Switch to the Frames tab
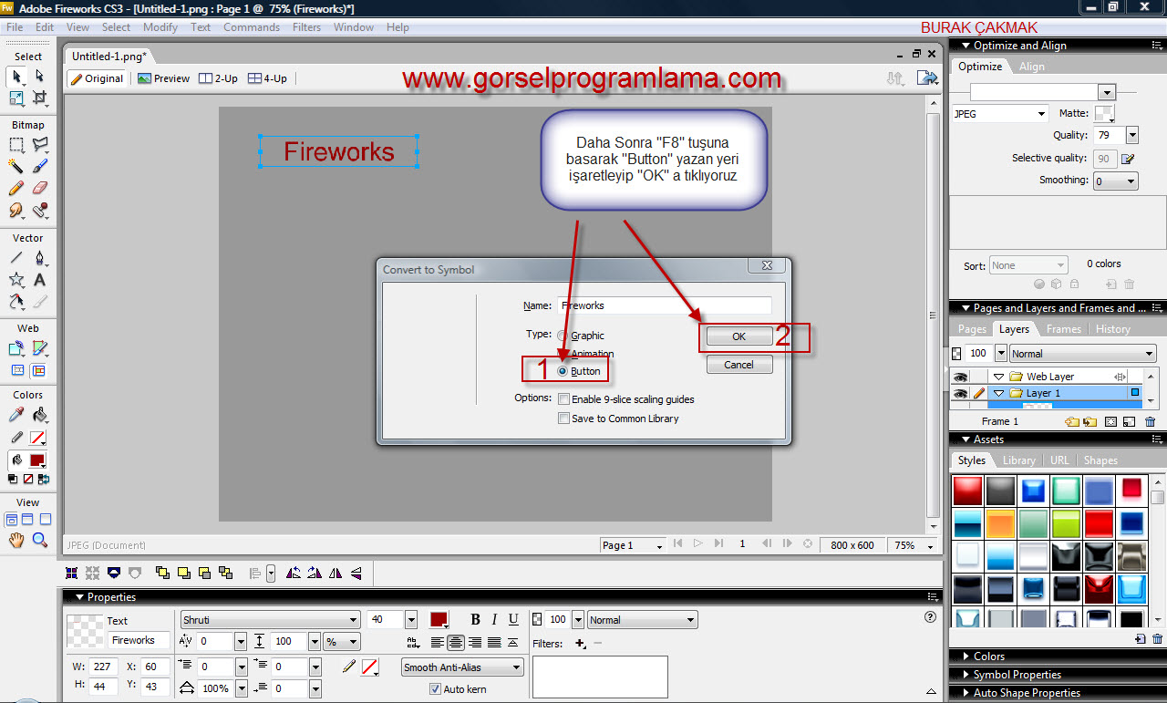 [1063, 329]
